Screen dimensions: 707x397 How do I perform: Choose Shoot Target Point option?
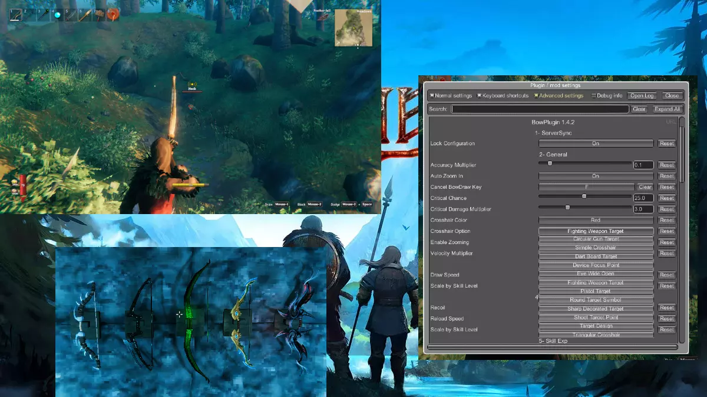click(x=596, y=318)
